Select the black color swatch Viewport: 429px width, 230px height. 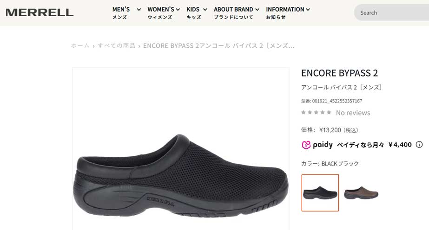(320, 192)
